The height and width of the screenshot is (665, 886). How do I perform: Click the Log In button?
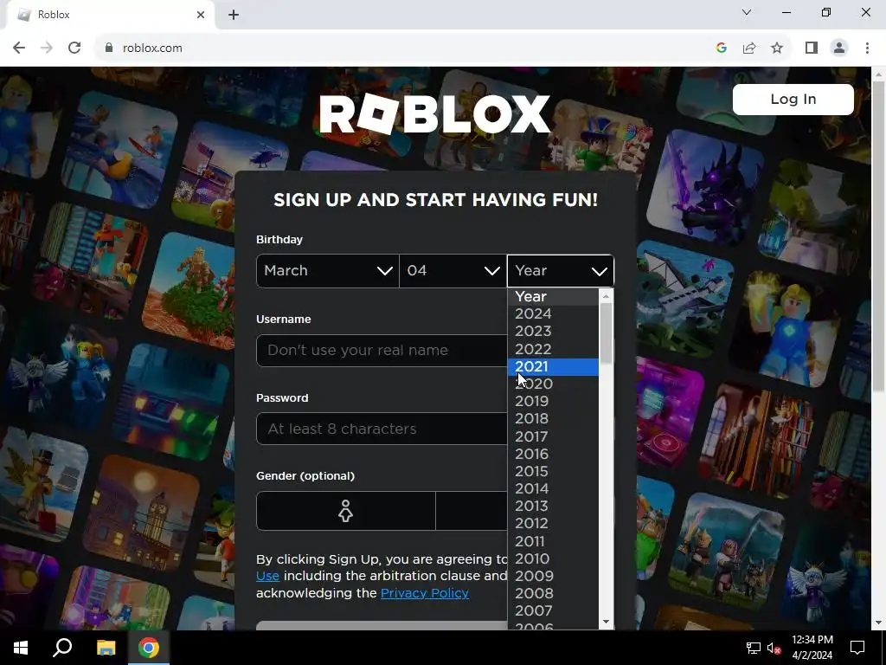tap(793, 99)
